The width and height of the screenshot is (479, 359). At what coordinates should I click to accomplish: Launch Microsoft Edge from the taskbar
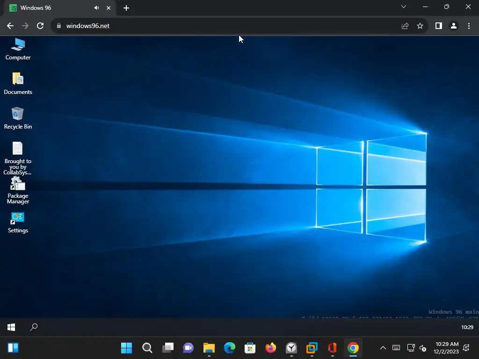point(229,348)
